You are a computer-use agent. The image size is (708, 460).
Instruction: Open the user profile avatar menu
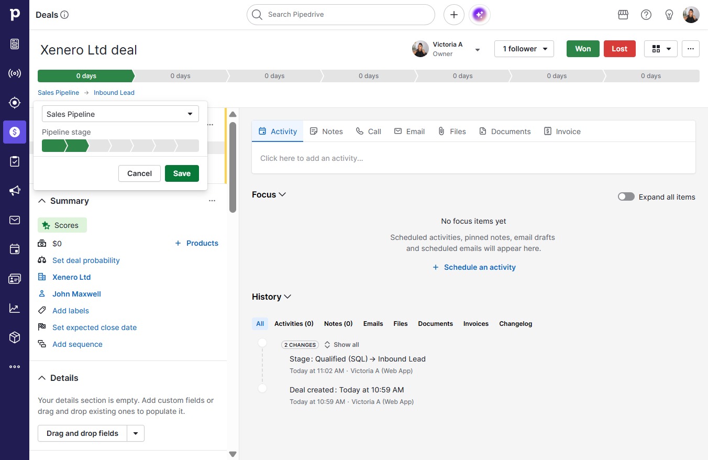[691, 15]
